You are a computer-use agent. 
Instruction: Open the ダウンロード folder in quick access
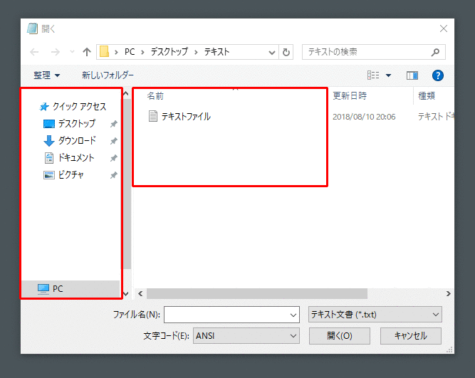coord(76,140)
